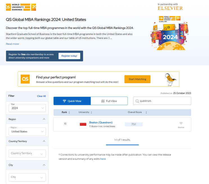Open the United States region dropdown
The height and width of the screenshot is (184, 209).
coord(27,131)
